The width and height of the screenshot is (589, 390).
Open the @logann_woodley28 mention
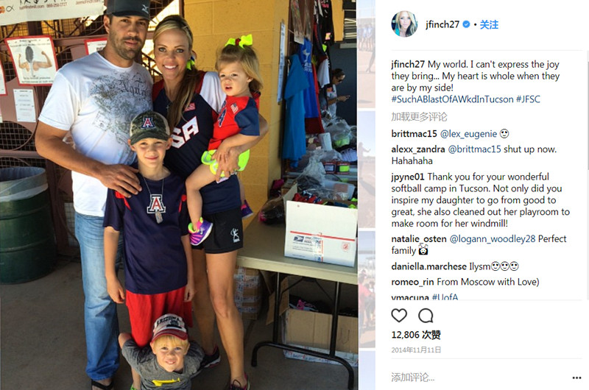493,238
